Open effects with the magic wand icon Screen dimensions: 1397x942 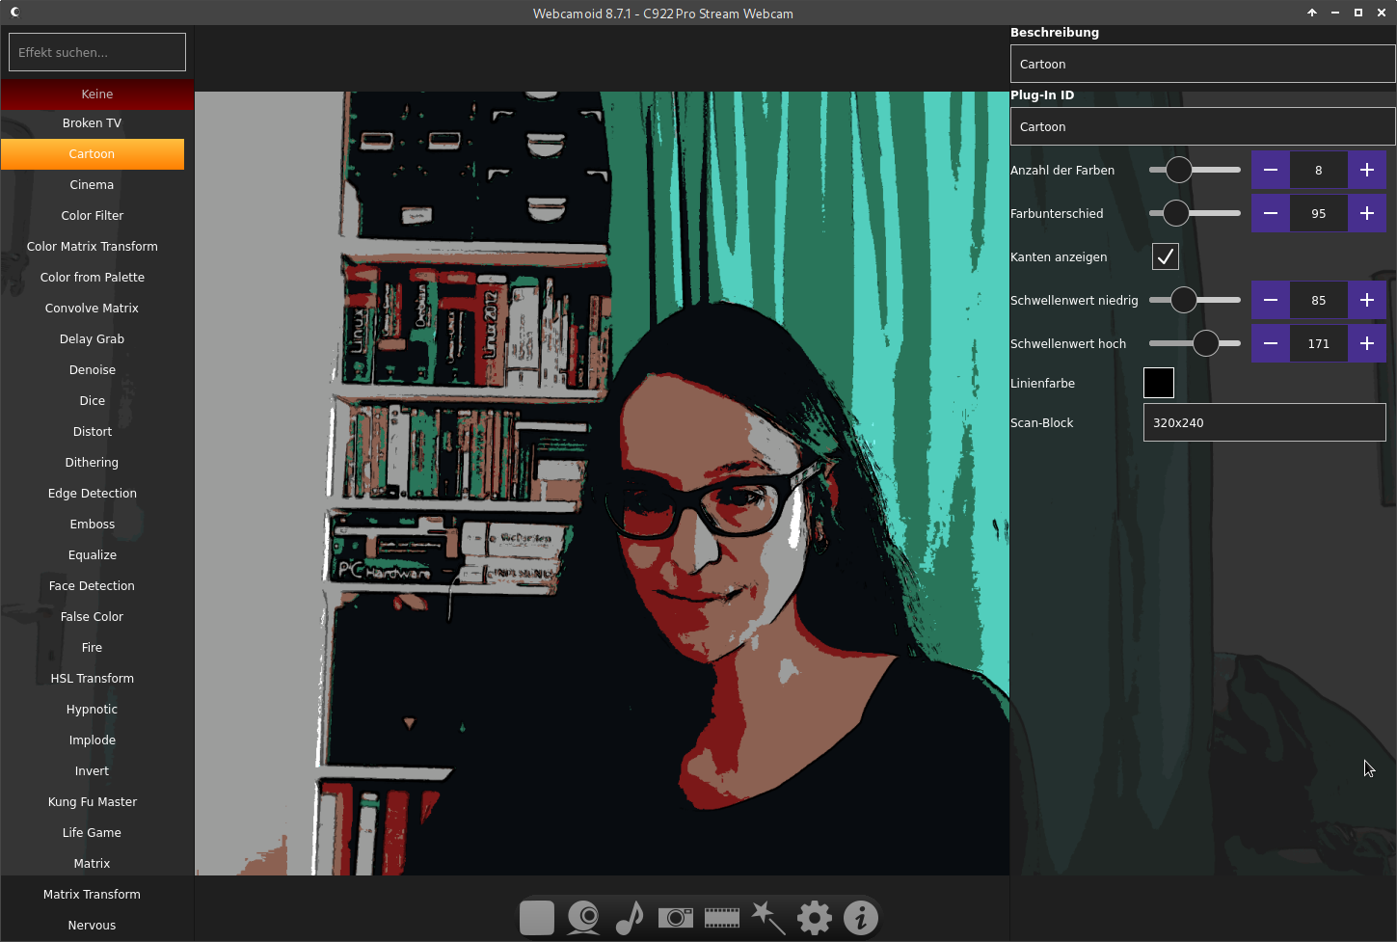tap(768, 918)
